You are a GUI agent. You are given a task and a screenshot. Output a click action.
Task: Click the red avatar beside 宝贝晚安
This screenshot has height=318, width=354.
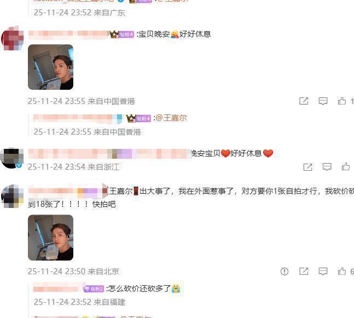(x=13, y=38)
